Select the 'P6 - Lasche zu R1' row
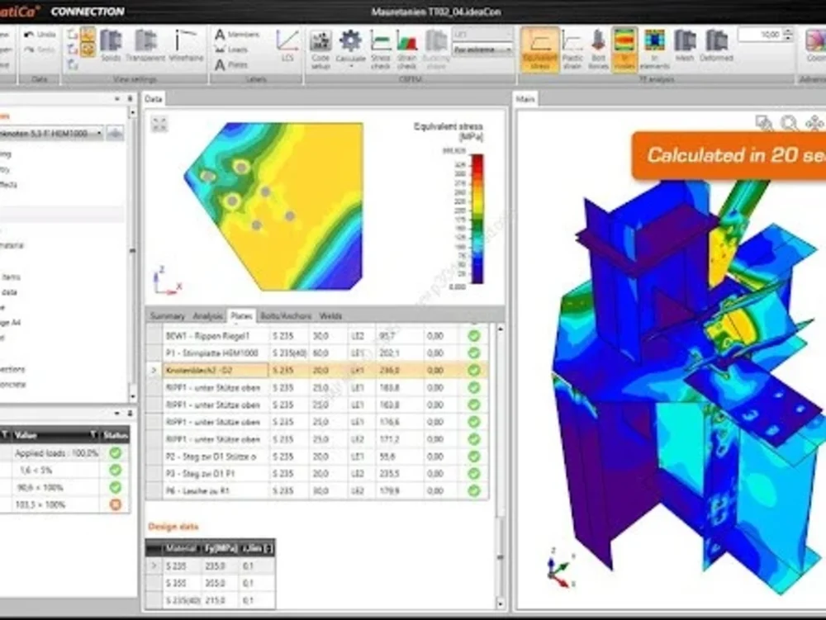 [x=317, y=491]
